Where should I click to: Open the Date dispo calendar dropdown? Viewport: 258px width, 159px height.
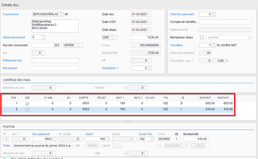150,30
